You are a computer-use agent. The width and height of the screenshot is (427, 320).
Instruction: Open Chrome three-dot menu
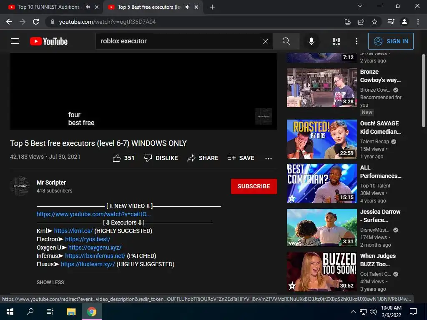click(x=418, y=22)
